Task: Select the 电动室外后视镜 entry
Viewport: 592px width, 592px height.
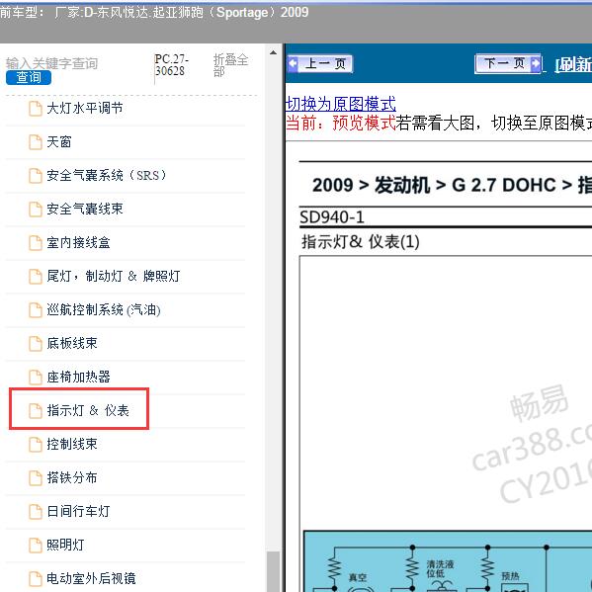Action: [x=91, y=578]
